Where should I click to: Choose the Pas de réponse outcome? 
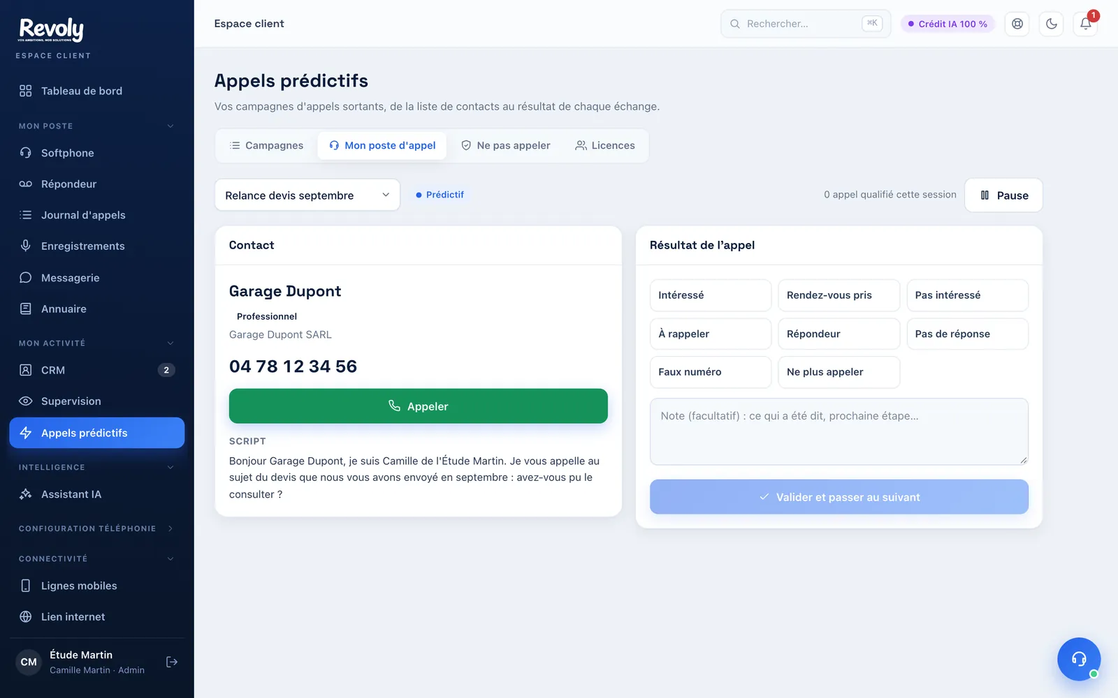[967, 334]
